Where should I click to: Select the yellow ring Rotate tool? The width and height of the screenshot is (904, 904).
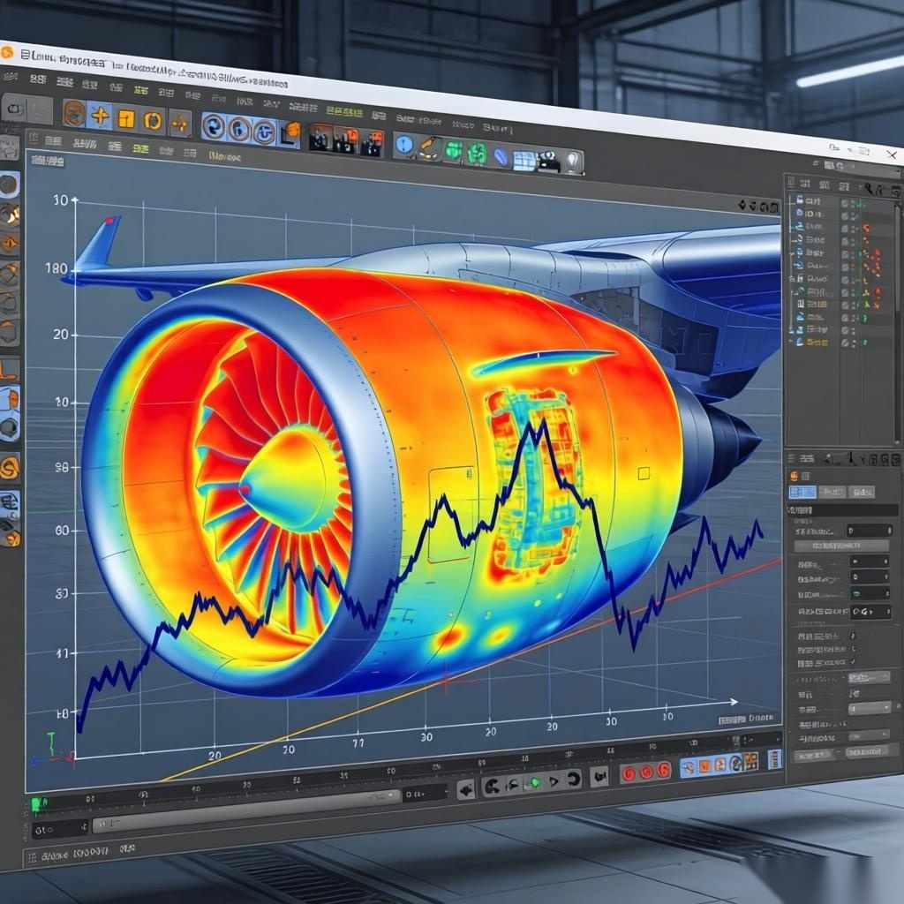(153, 120)
